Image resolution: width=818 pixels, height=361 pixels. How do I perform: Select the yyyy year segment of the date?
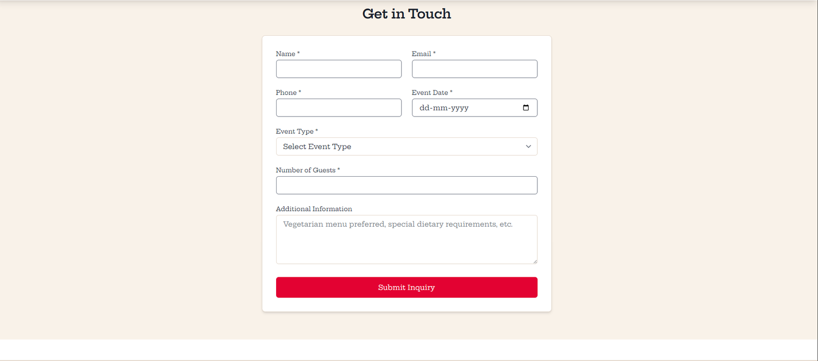[x=460, y=108]
